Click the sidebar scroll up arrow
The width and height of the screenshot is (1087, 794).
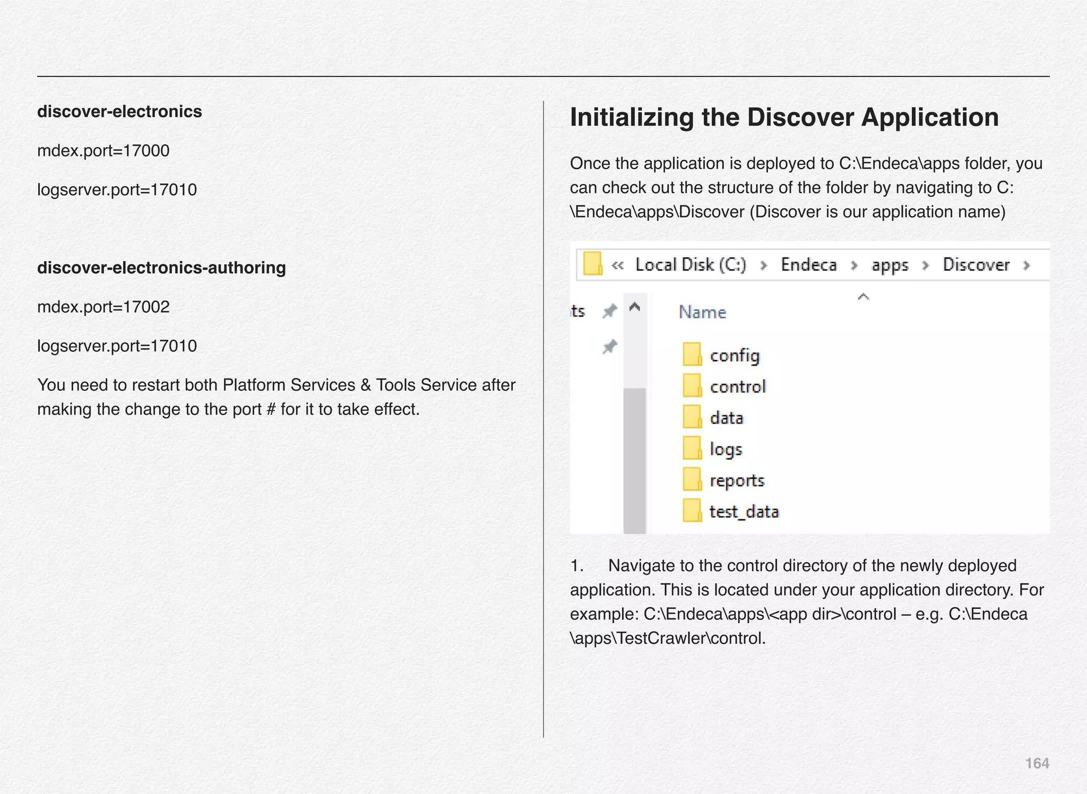point(635,307)
